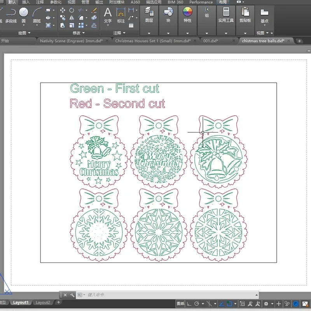Expand the Modify (修改) panel

(x=79, y=33)
